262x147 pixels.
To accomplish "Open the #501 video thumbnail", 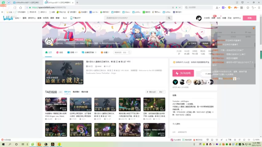I will click(154, 130).
